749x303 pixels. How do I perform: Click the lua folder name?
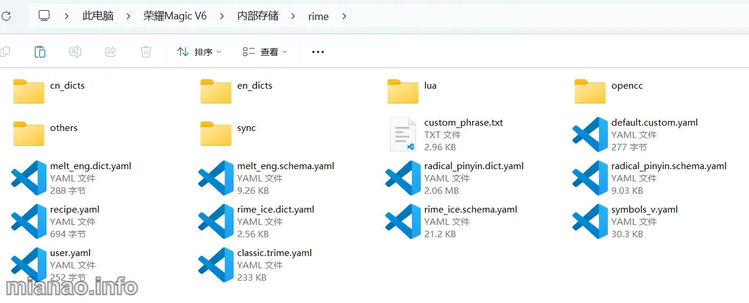click(x=431, y=85)
